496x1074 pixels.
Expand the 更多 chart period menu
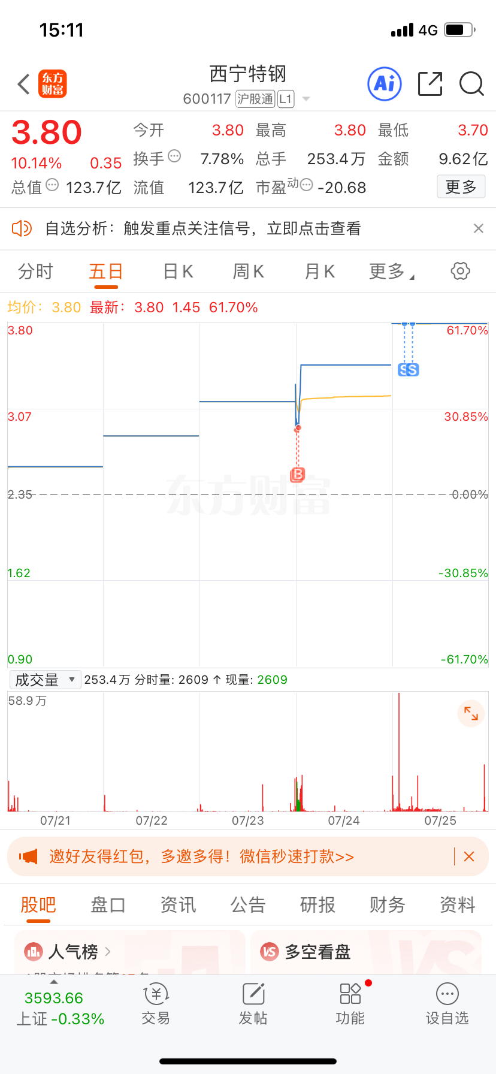392,271
